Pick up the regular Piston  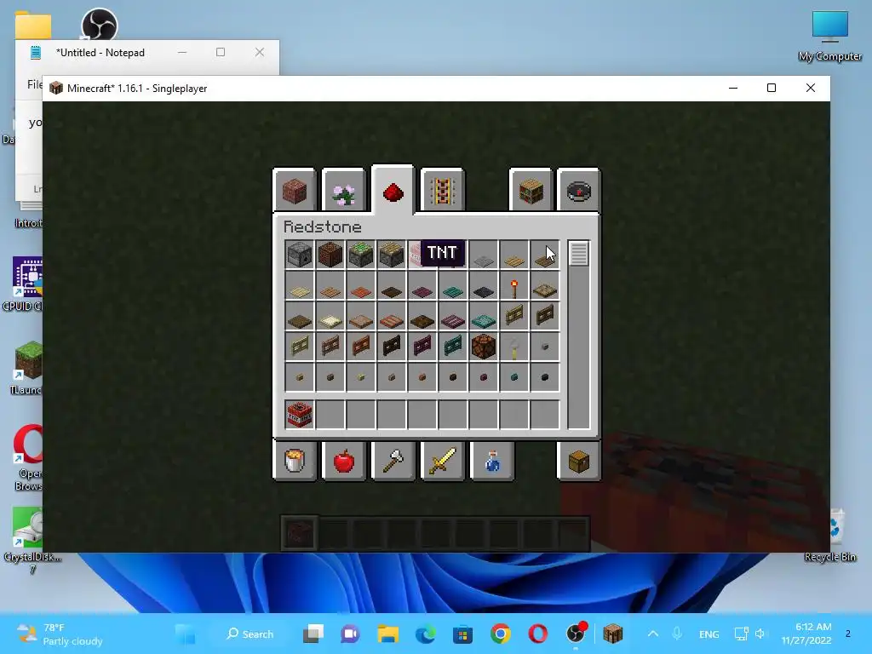pyautogui.click(x=392, y=255)
